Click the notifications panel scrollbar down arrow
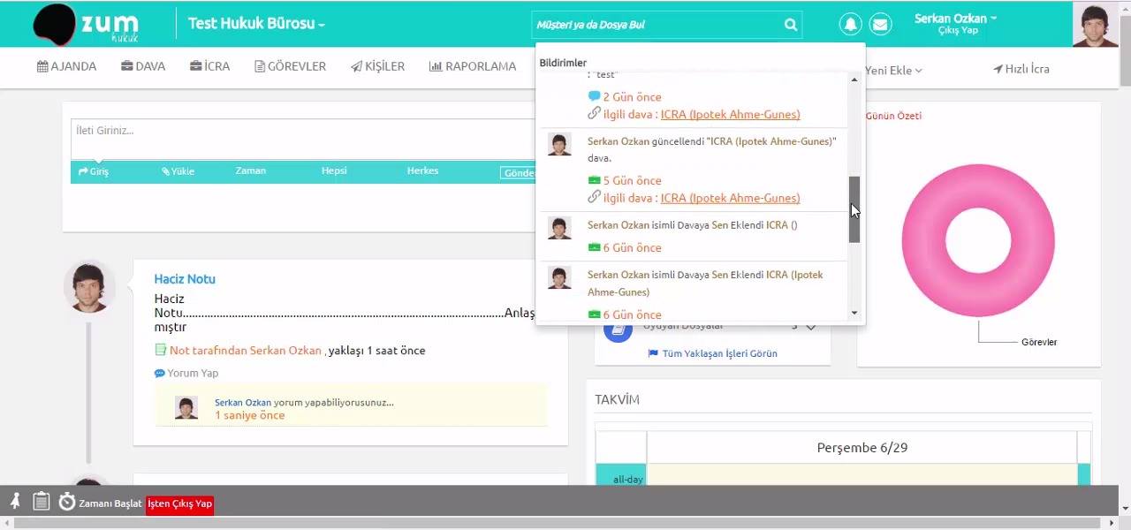1131x530 pixels. [x=854, y=313]
